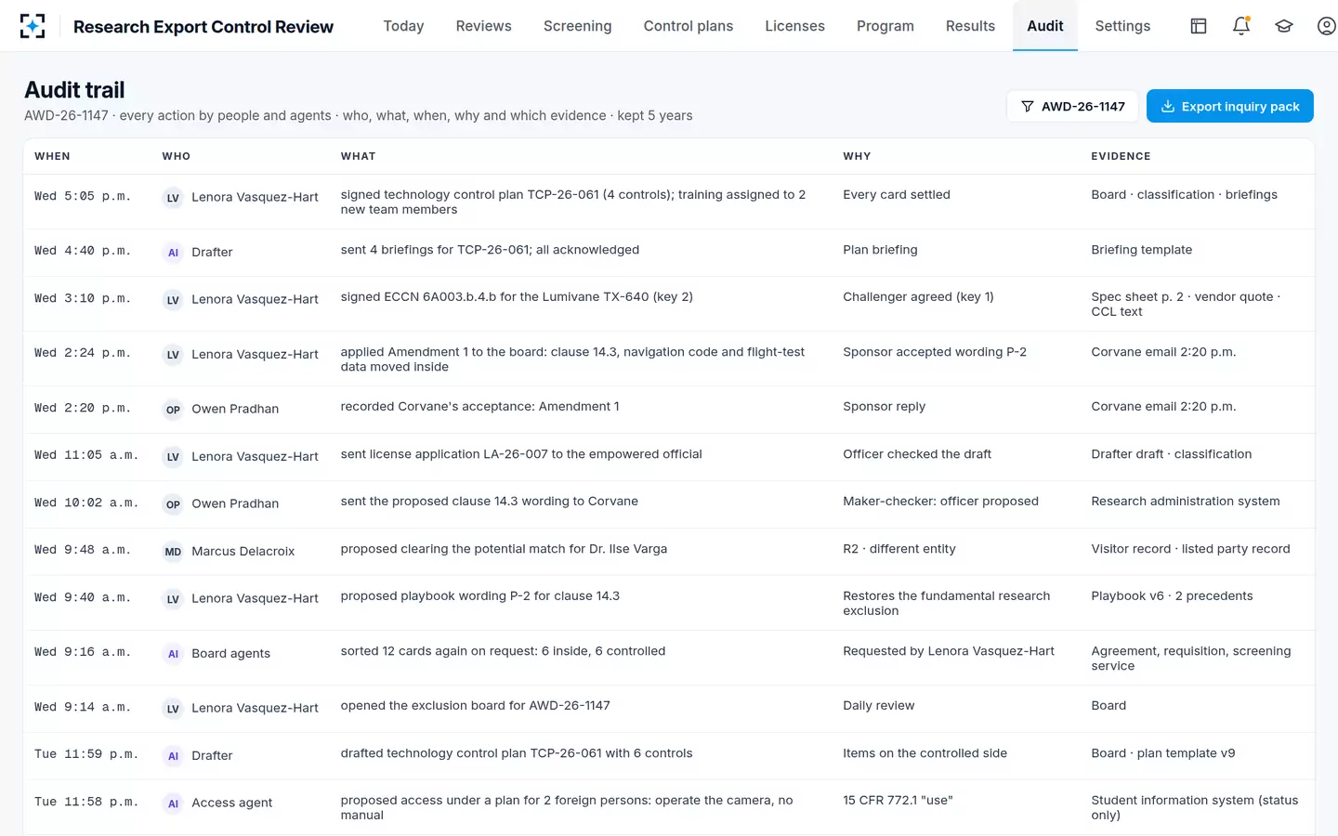This screenshot has height=836, width=1338.
Task: Click the WHY column header
Action: pos(857,156)
